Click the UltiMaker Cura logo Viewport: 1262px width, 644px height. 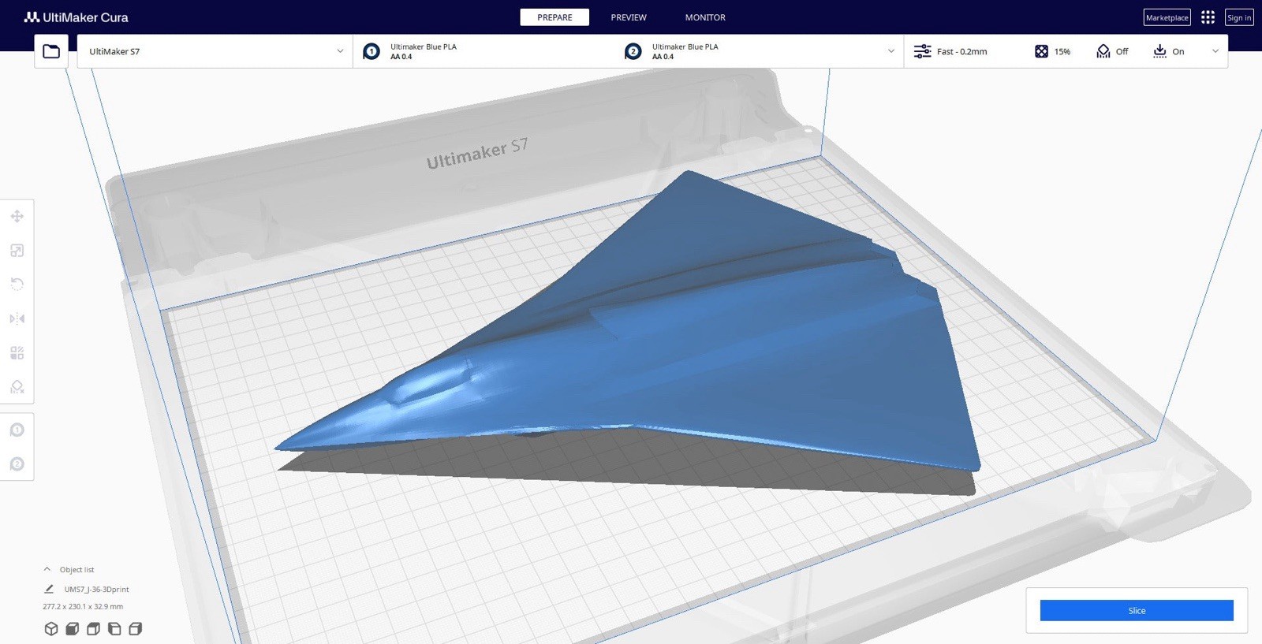click(x=77, y=17)
